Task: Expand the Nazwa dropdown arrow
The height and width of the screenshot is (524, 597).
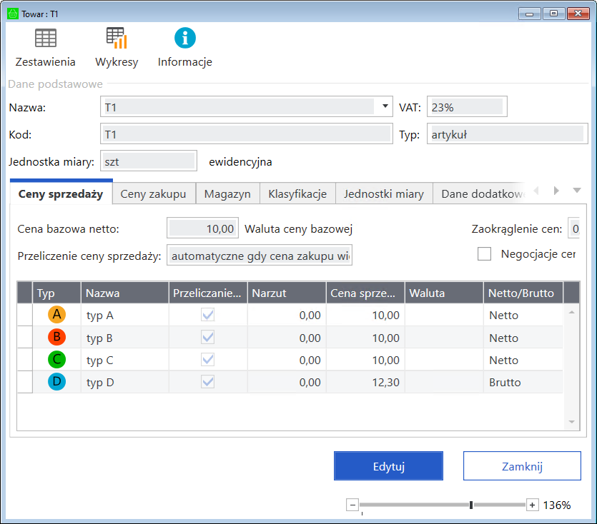Action: (385, 107)
